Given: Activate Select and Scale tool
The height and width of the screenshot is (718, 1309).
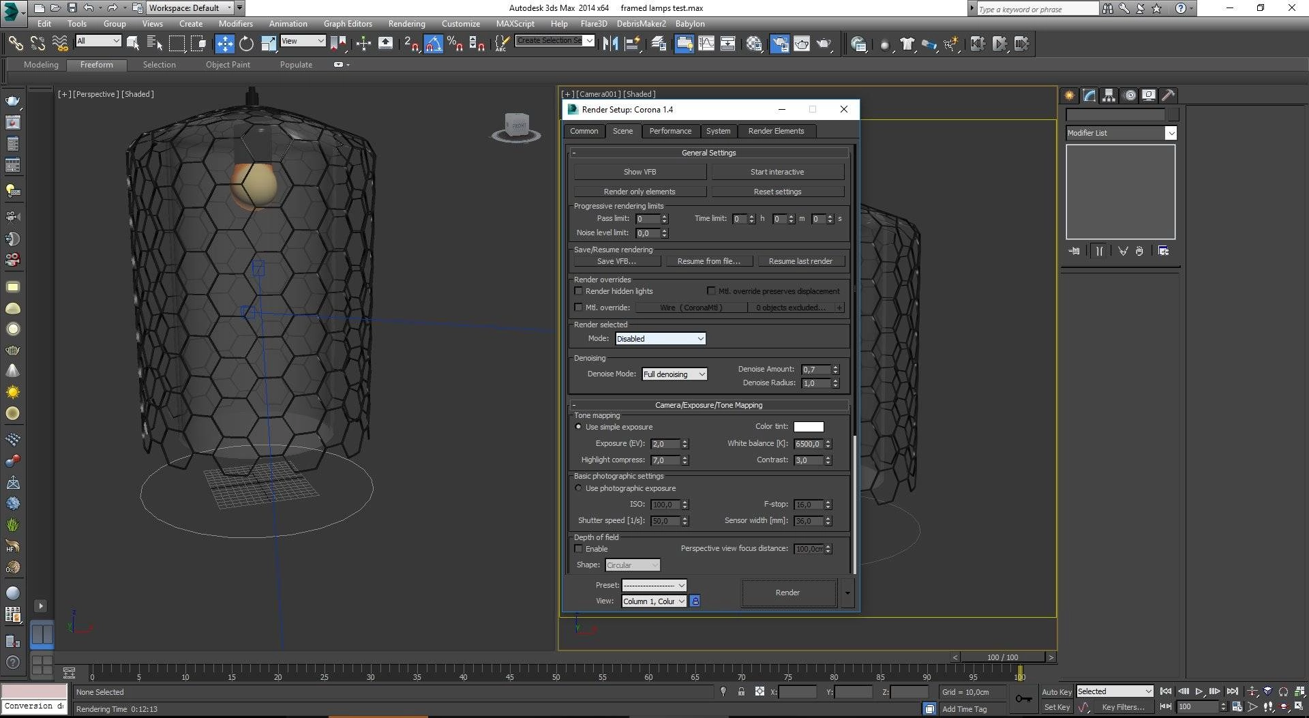Looking at the screenshot, I should pos(269,44).
